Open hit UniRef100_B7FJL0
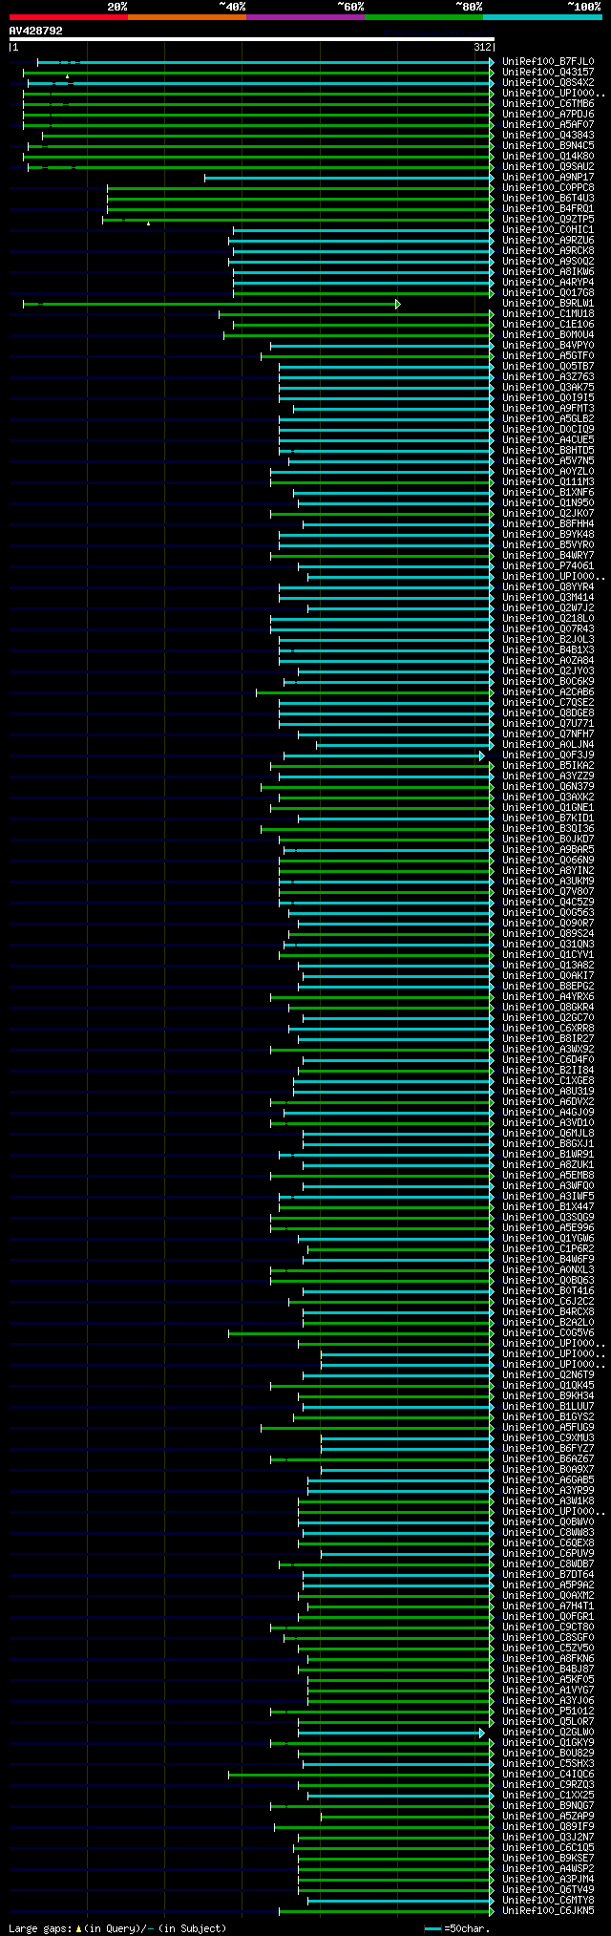611x1936 pixels. 548,61
